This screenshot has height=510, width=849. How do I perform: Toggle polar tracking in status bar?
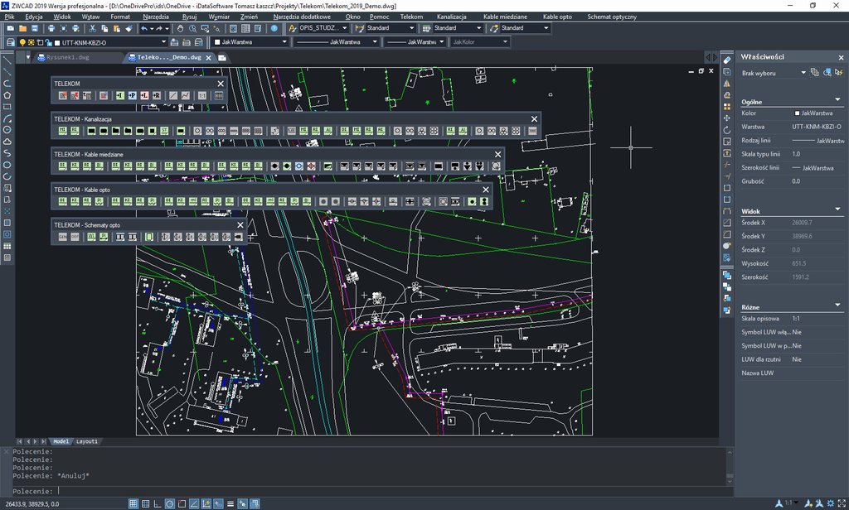[x=170, y=503]
